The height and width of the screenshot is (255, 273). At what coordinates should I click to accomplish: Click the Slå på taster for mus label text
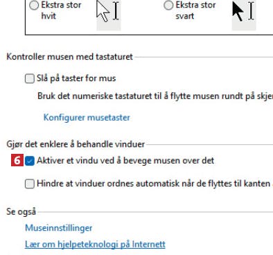point(76,78)
